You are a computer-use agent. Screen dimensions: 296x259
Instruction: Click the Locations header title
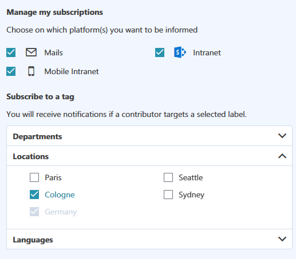point(31,156)
